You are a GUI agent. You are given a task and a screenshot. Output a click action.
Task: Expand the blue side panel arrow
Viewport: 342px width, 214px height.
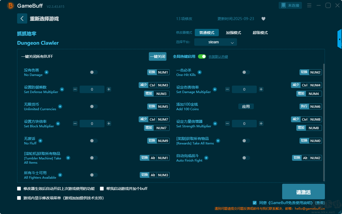[340, 39]
